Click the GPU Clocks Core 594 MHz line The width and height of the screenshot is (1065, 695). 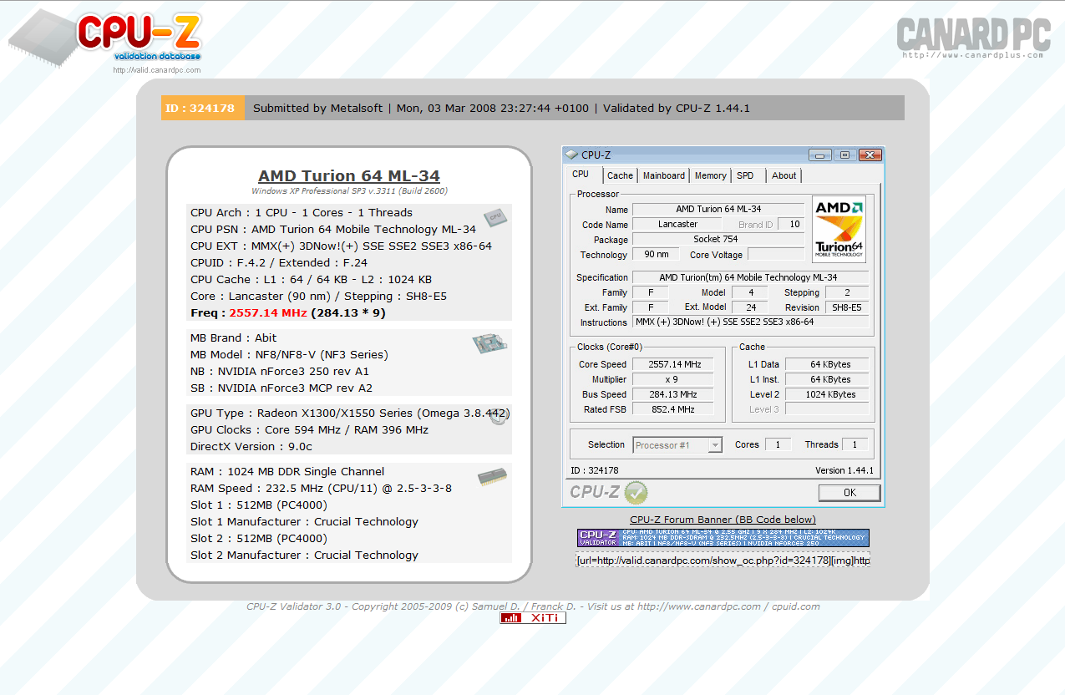coord(309,430)
